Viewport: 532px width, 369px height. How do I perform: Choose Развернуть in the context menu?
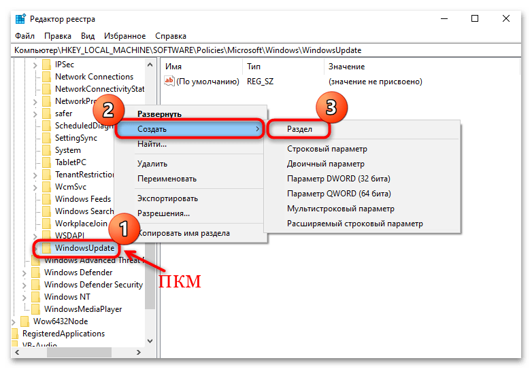190,114
